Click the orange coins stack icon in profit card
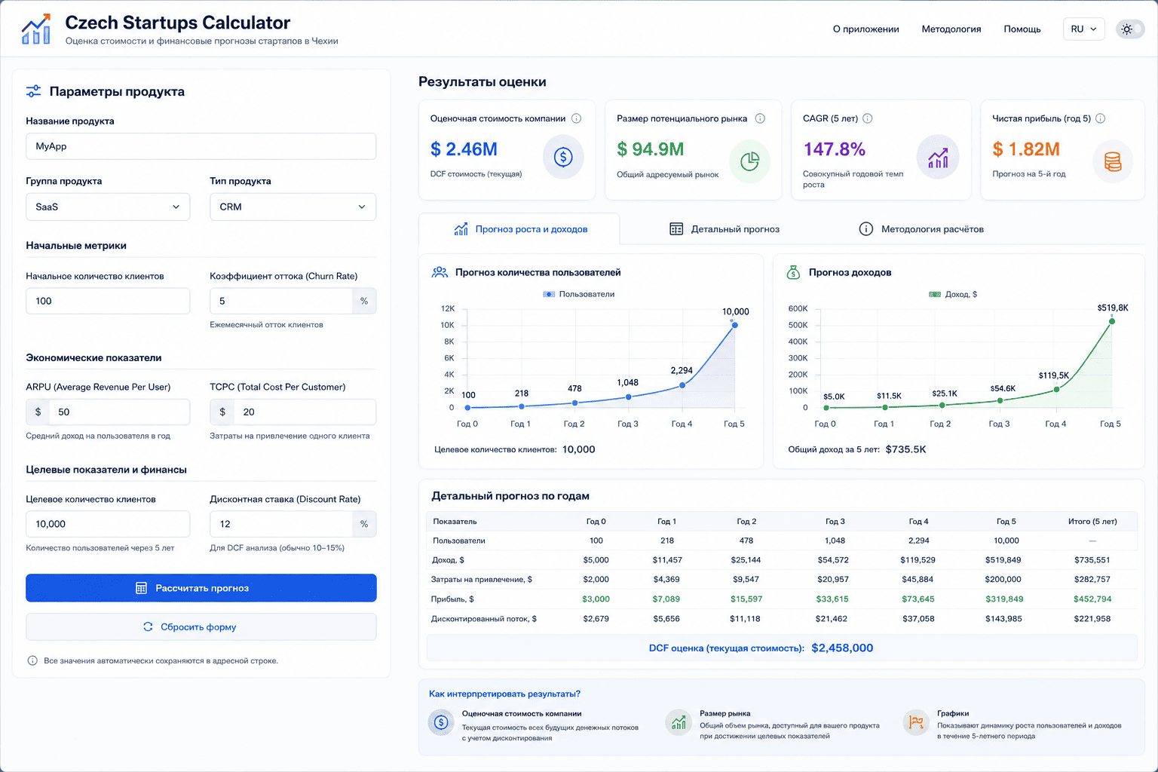 coord(1113,161)
